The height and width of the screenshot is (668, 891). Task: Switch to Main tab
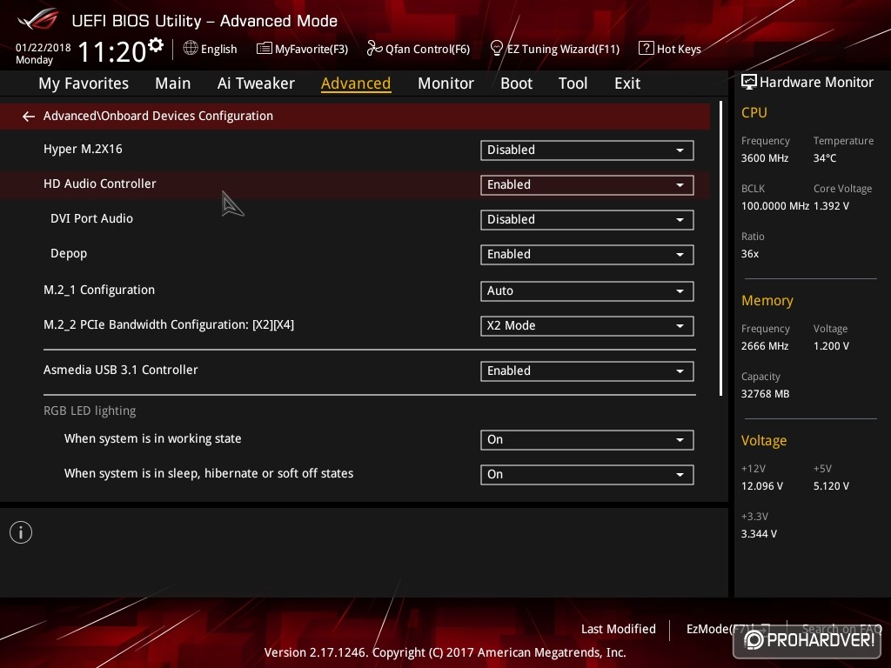173,83
